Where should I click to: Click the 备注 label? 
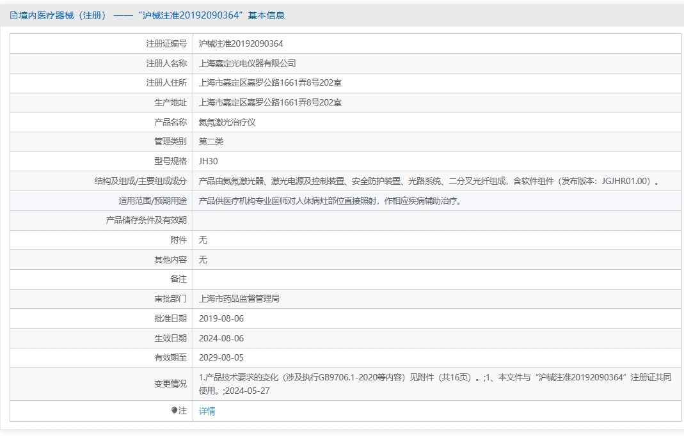[179, 279]
